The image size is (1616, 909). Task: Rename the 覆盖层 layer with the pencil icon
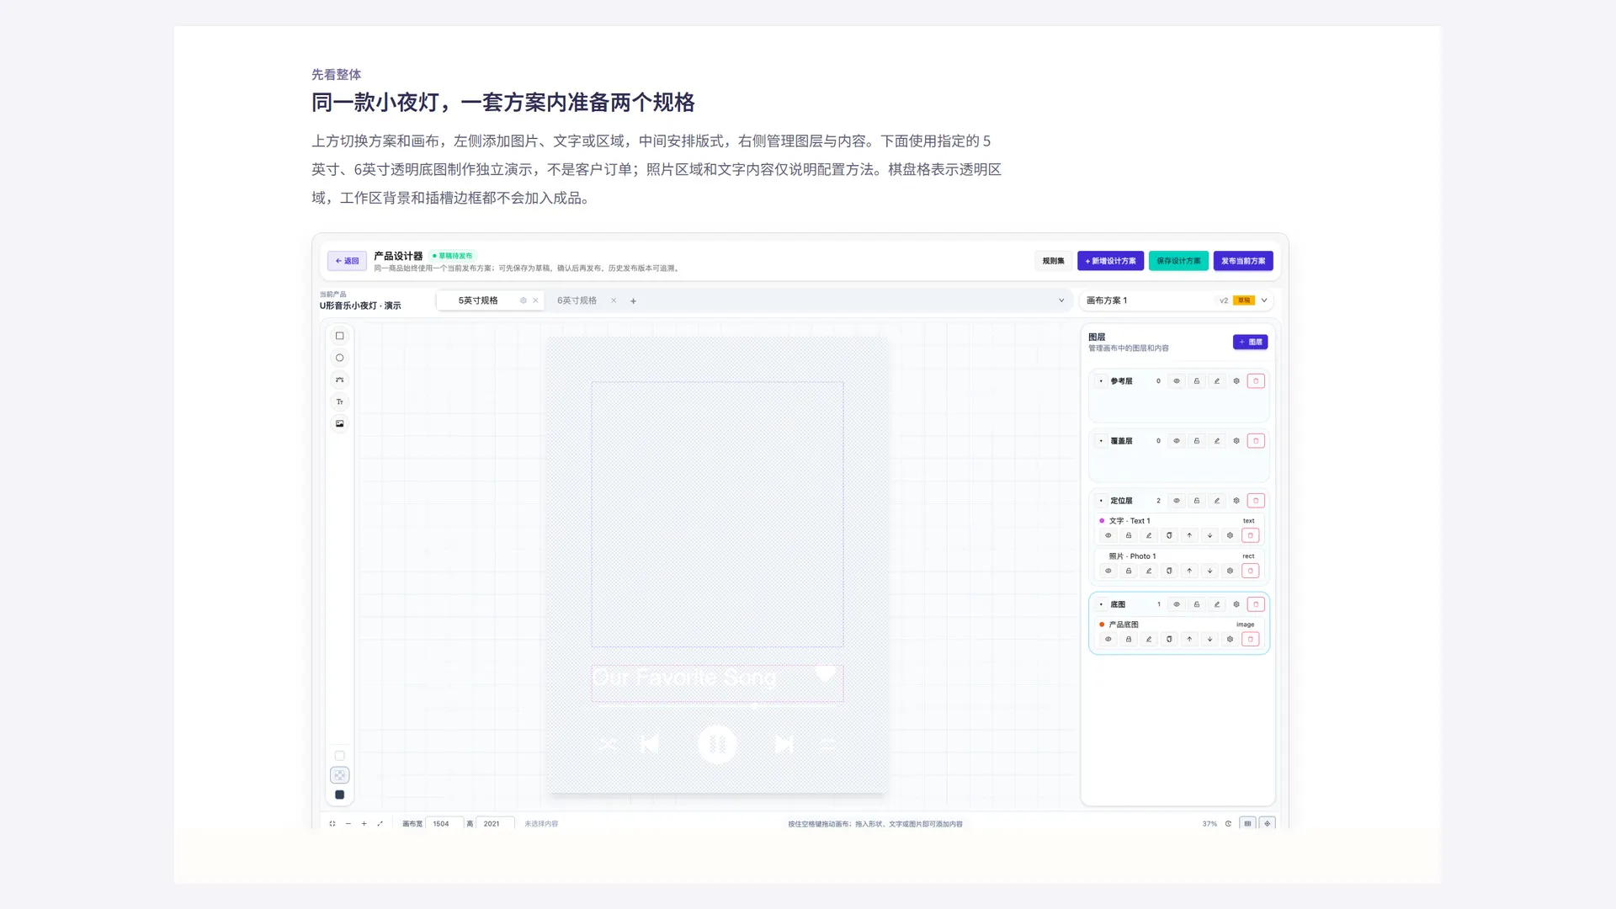click(x=1216, y=441)
